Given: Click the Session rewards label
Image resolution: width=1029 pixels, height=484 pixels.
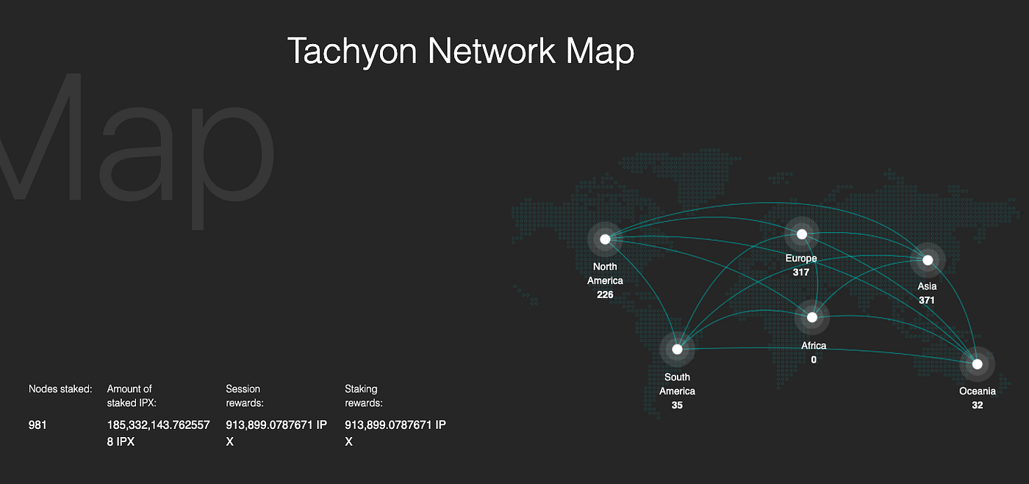Looking at the screenshot, I should click(x=245, y=395).
